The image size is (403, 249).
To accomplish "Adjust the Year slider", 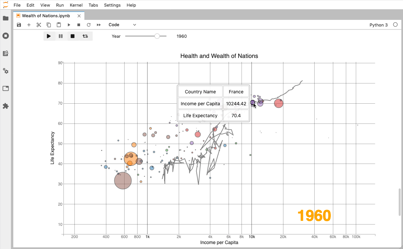I will [156, 36].
